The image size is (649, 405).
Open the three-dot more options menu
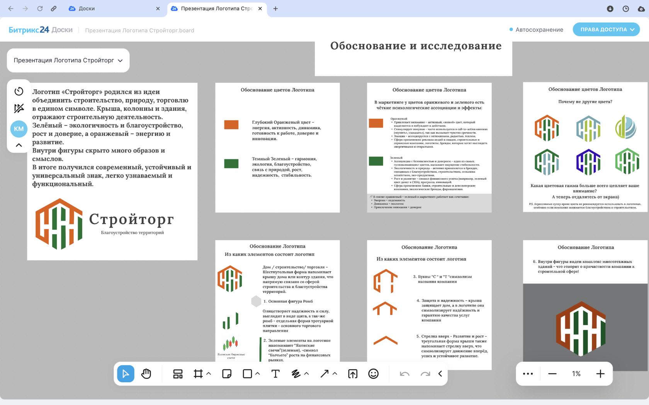(528, 374)
